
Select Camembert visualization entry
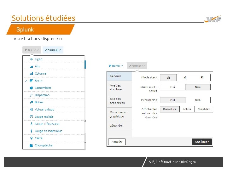pos(54,88)
